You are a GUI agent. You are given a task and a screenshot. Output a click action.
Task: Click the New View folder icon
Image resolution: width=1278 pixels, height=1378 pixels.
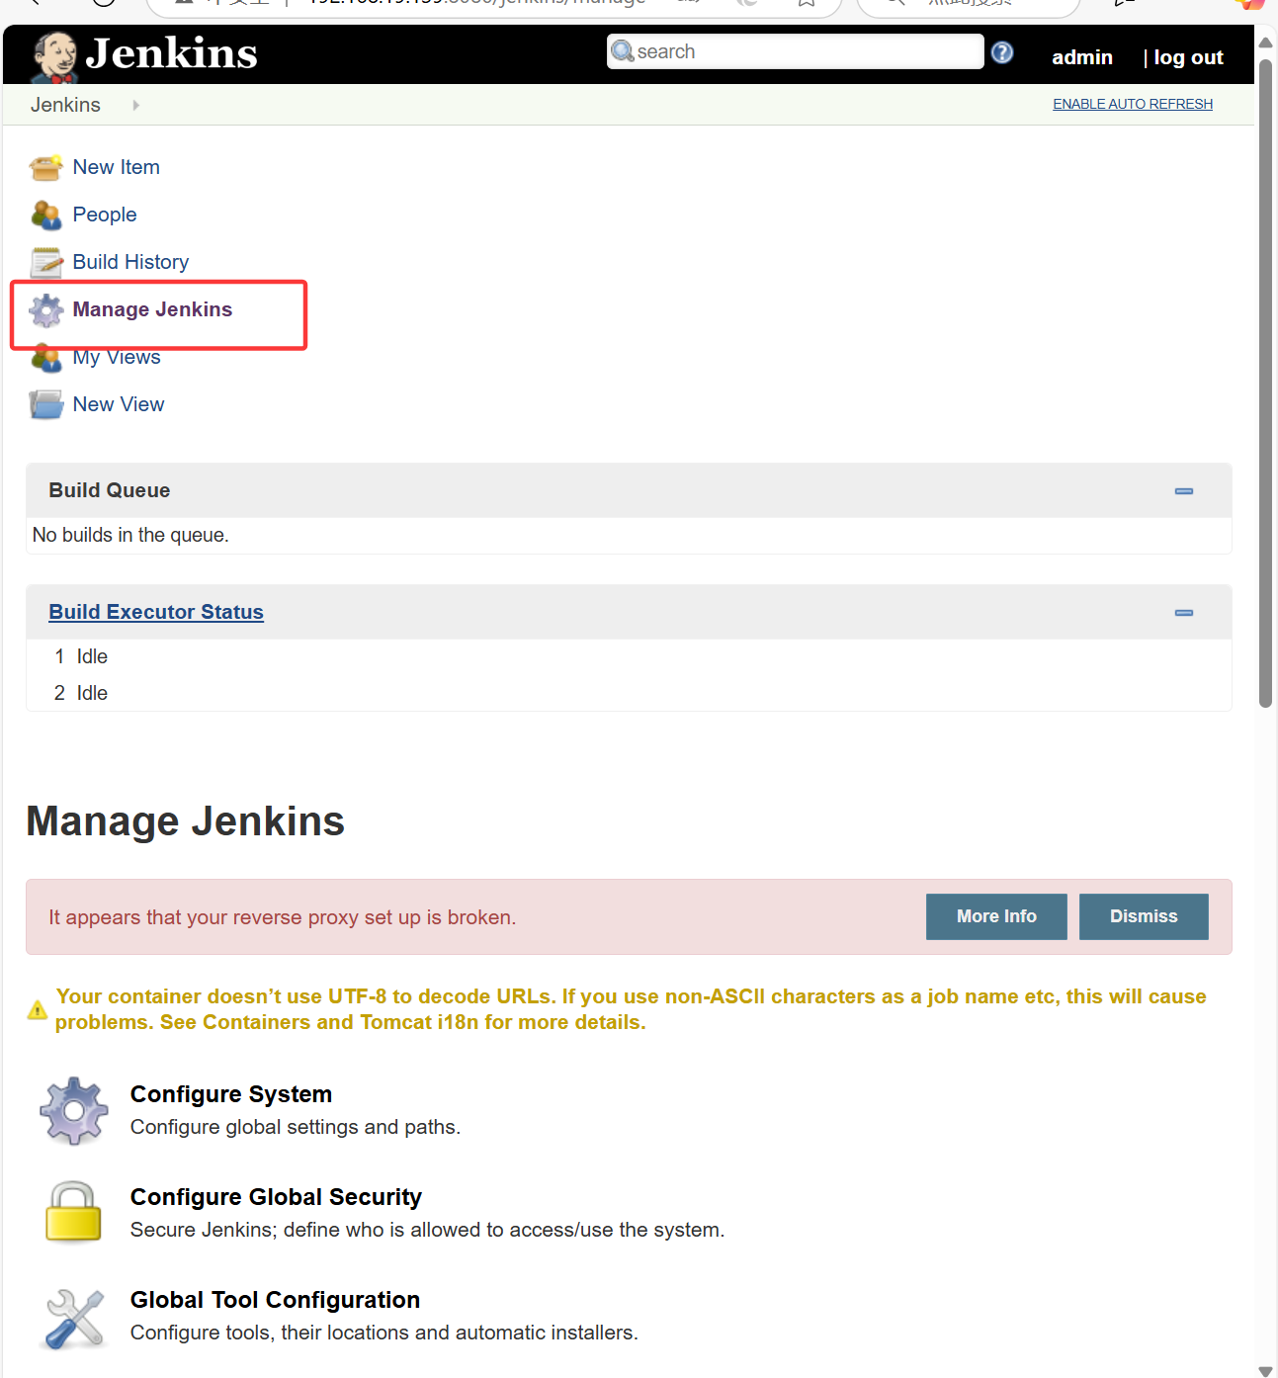46,405
